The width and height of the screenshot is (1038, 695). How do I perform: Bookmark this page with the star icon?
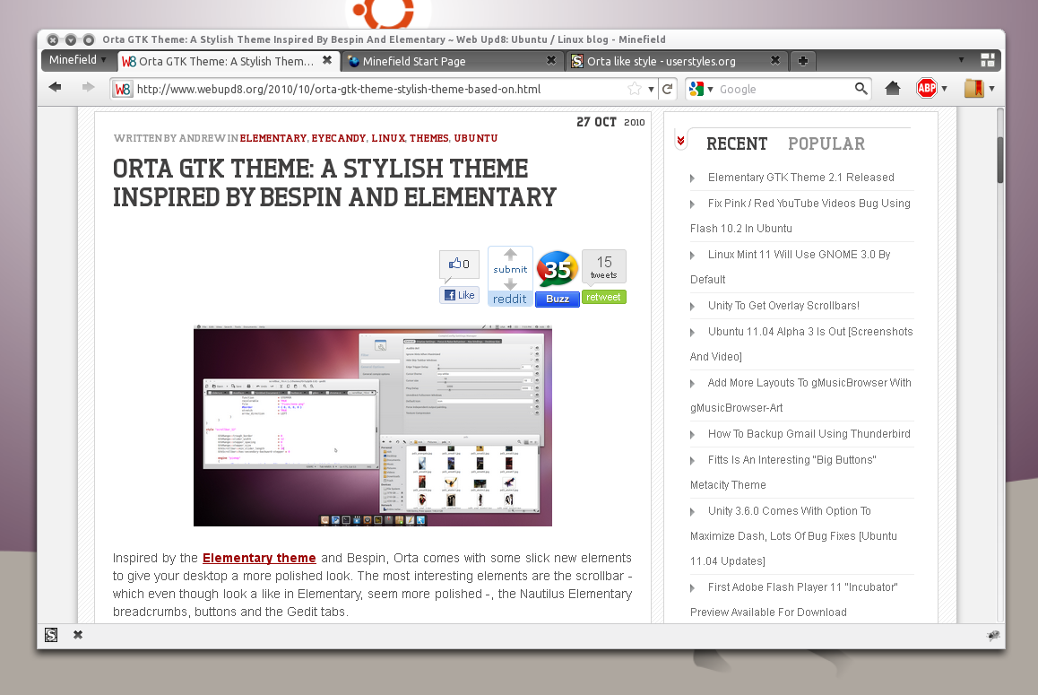coord(635,89)
